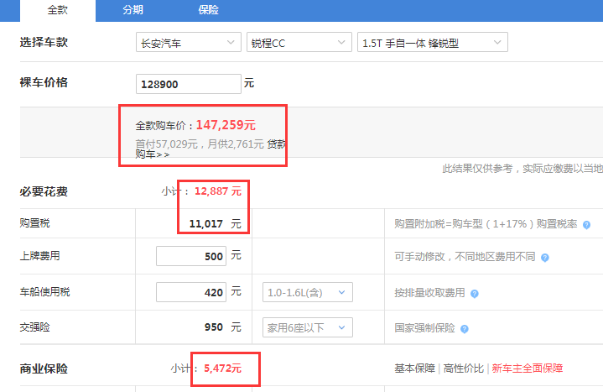Switch to the 全款 tab
This screenshot has height=392, width=603.
[x=58, y=10]
